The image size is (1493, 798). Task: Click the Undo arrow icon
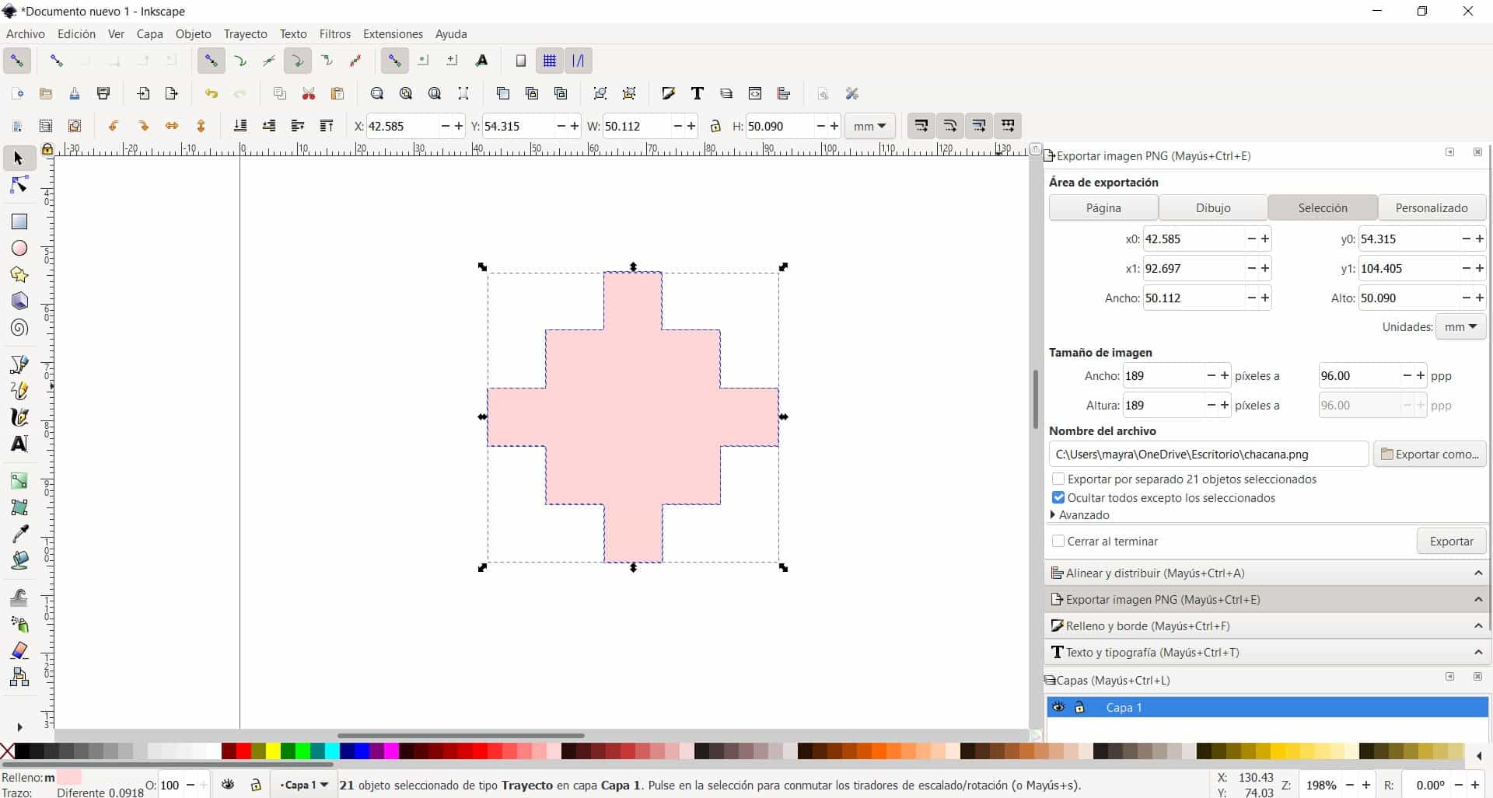click(x=211, y=93)
